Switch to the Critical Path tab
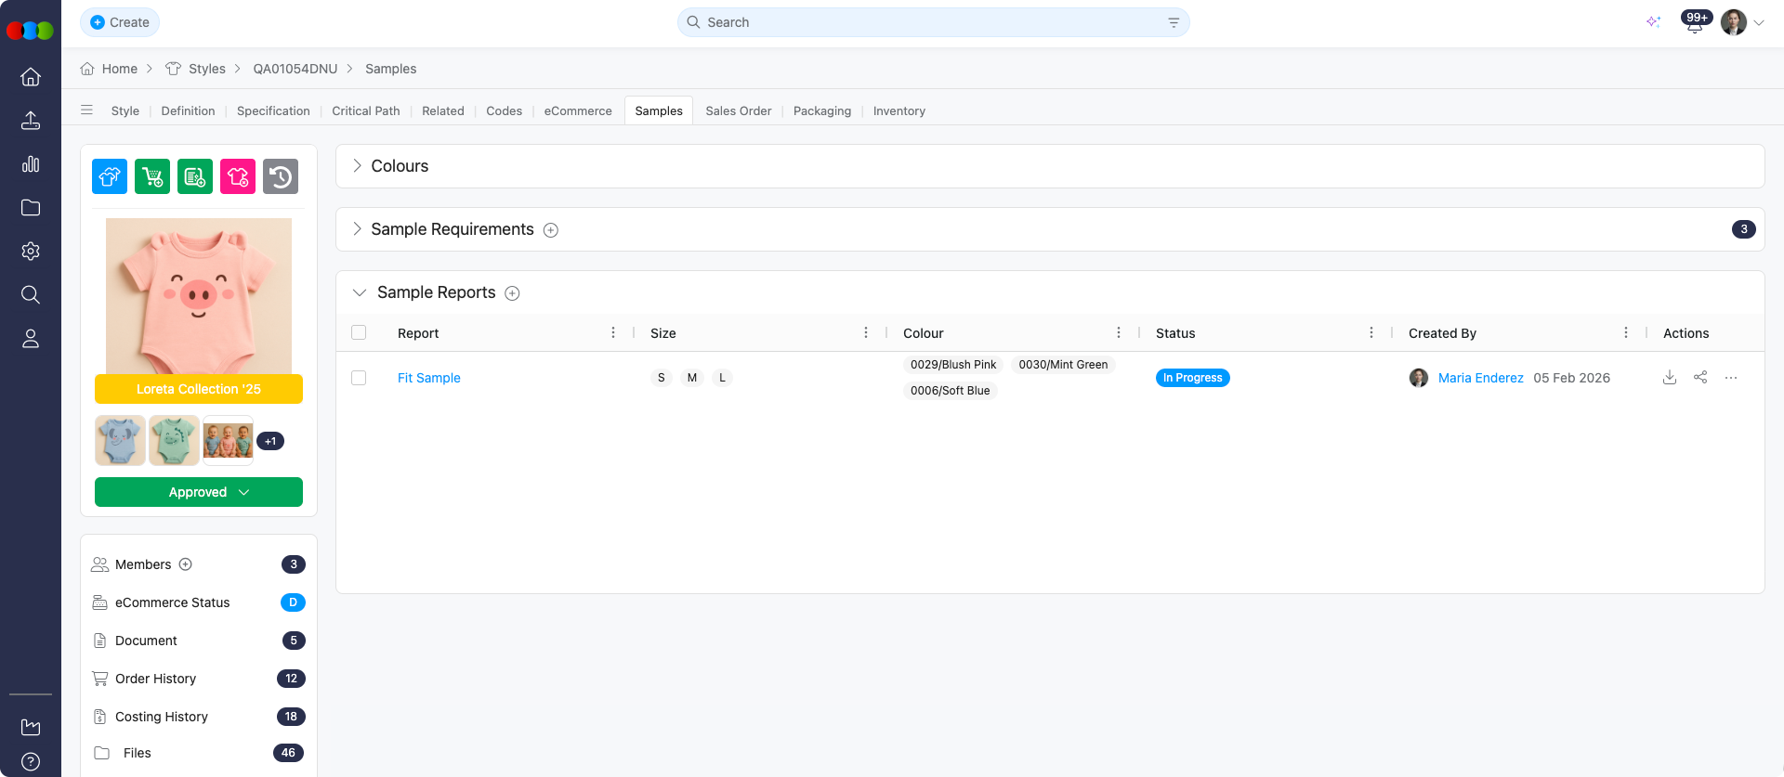Image resolution: width=1784 pixels, height=777 pixels. pyautogui.click(x=366, y=110)
